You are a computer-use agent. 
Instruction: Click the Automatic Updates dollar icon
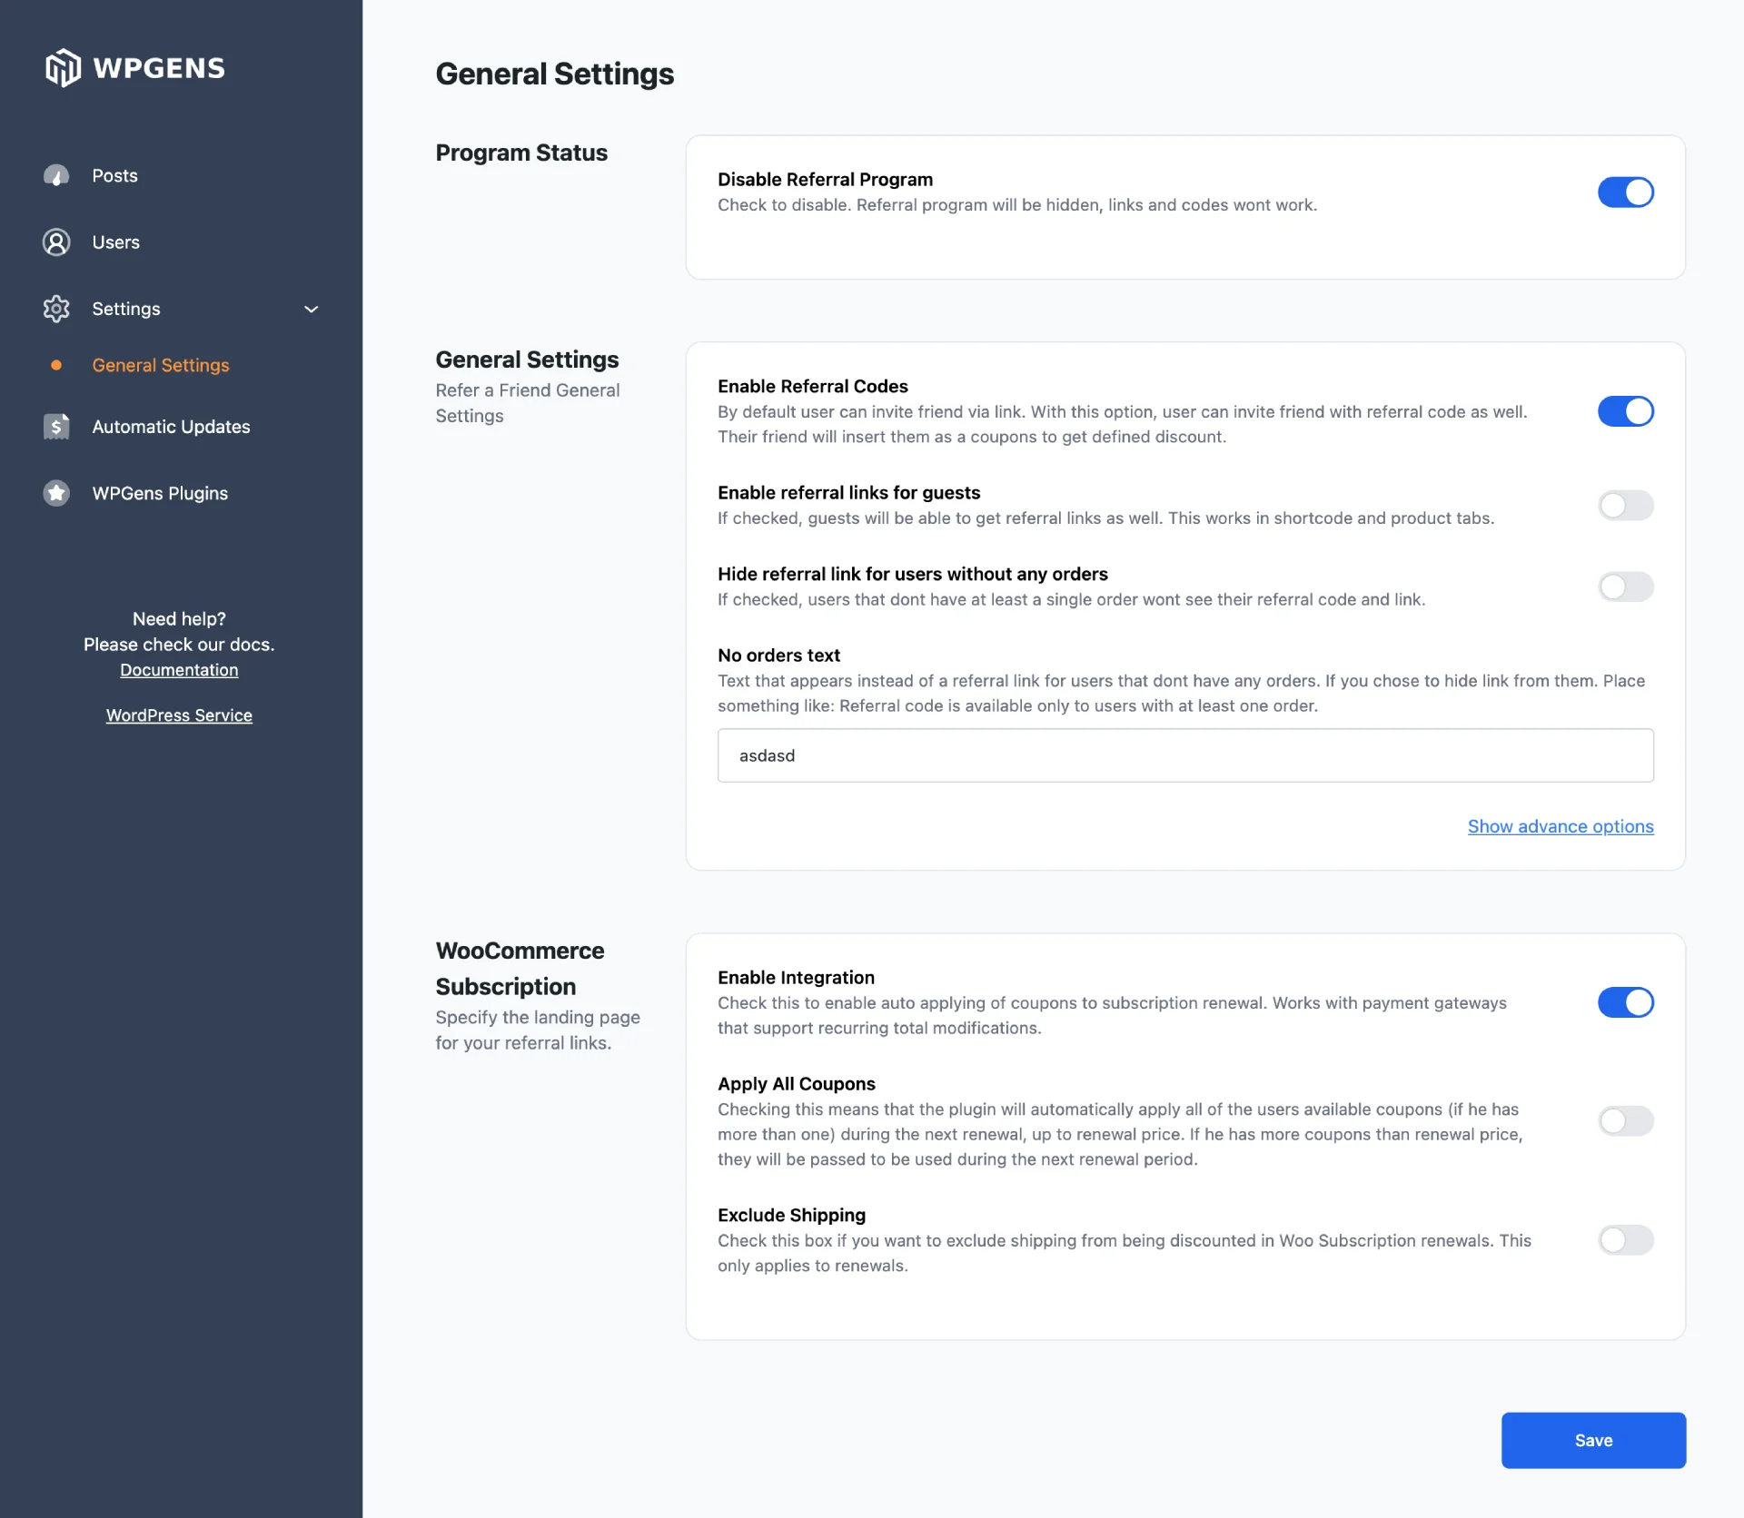(x=56, y=427)
